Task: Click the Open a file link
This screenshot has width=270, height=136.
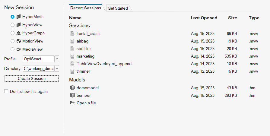Action: (x=87, y=103)
